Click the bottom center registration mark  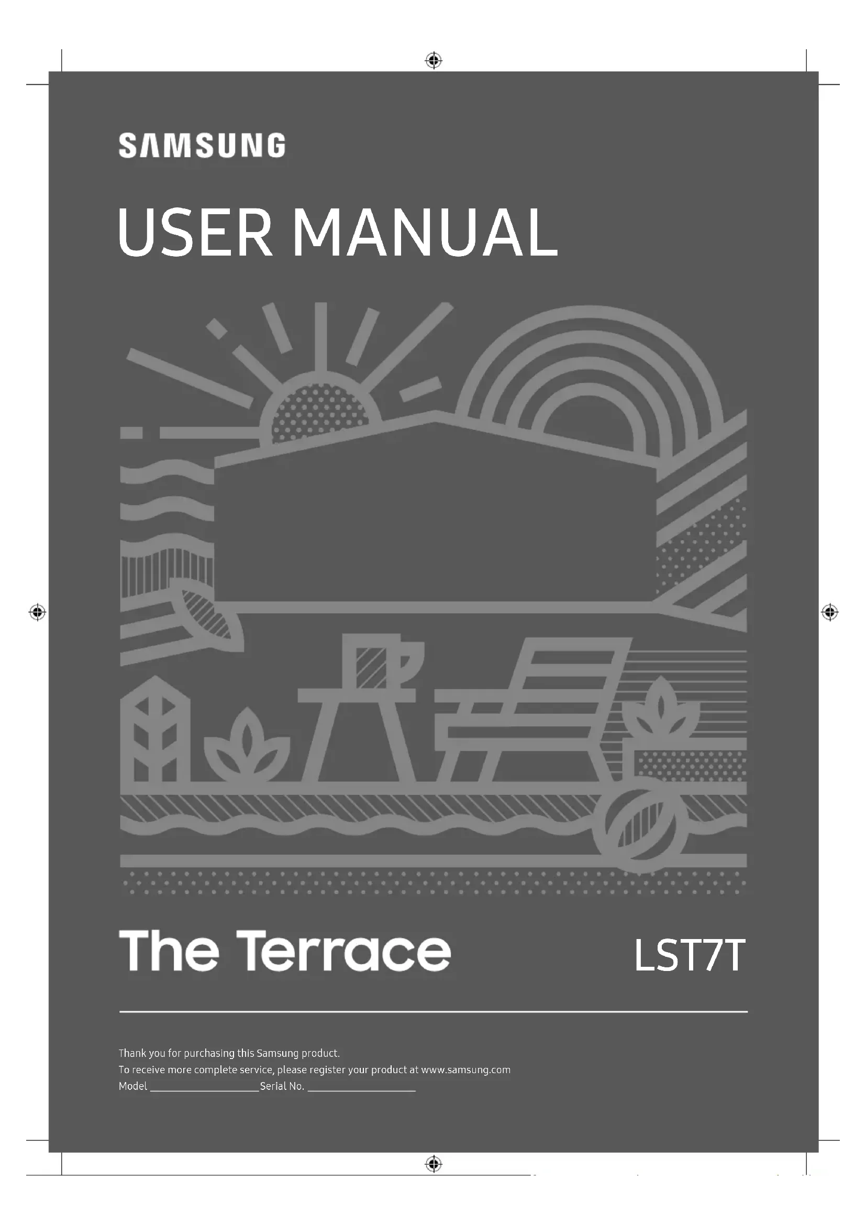pos(434,1164)
